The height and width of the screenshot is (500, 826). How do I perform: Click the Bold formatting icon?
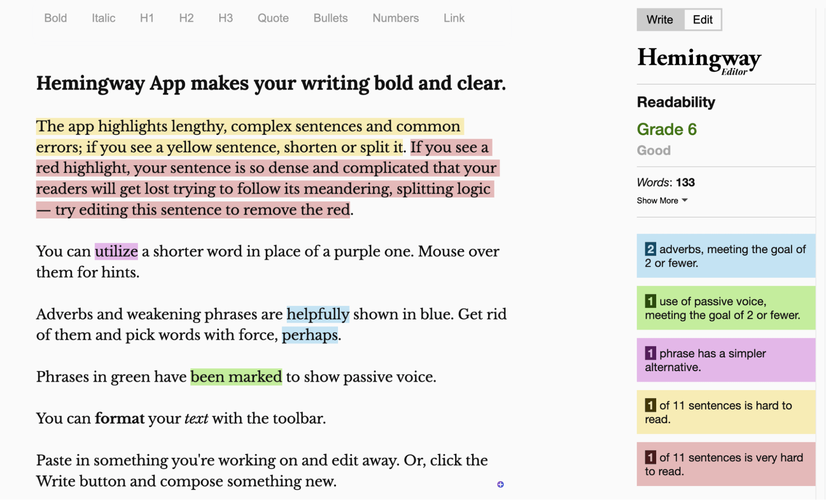pos(56,18)
